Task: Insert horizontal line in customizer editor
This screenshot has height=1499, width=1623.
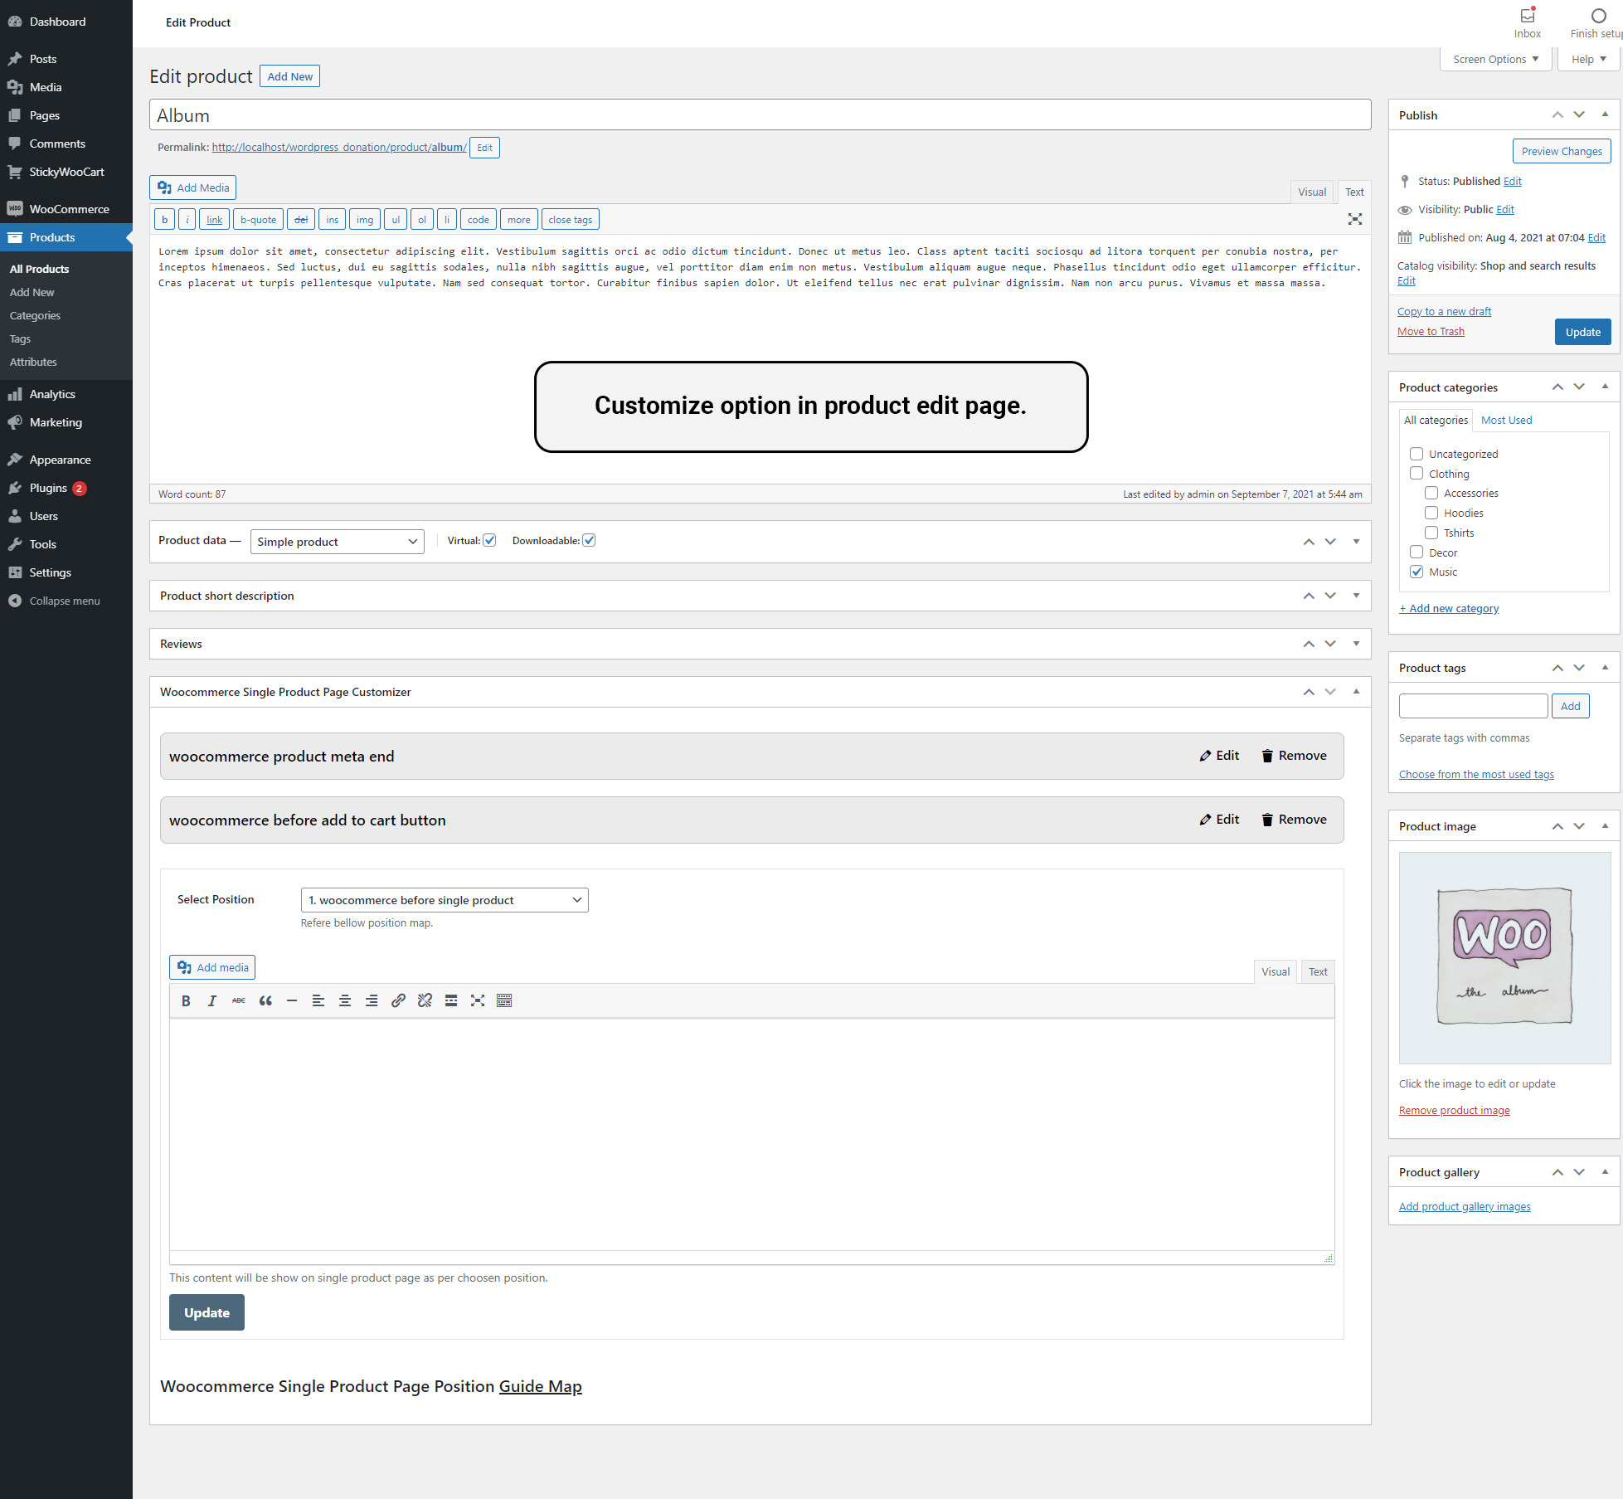Action: 292,1000
